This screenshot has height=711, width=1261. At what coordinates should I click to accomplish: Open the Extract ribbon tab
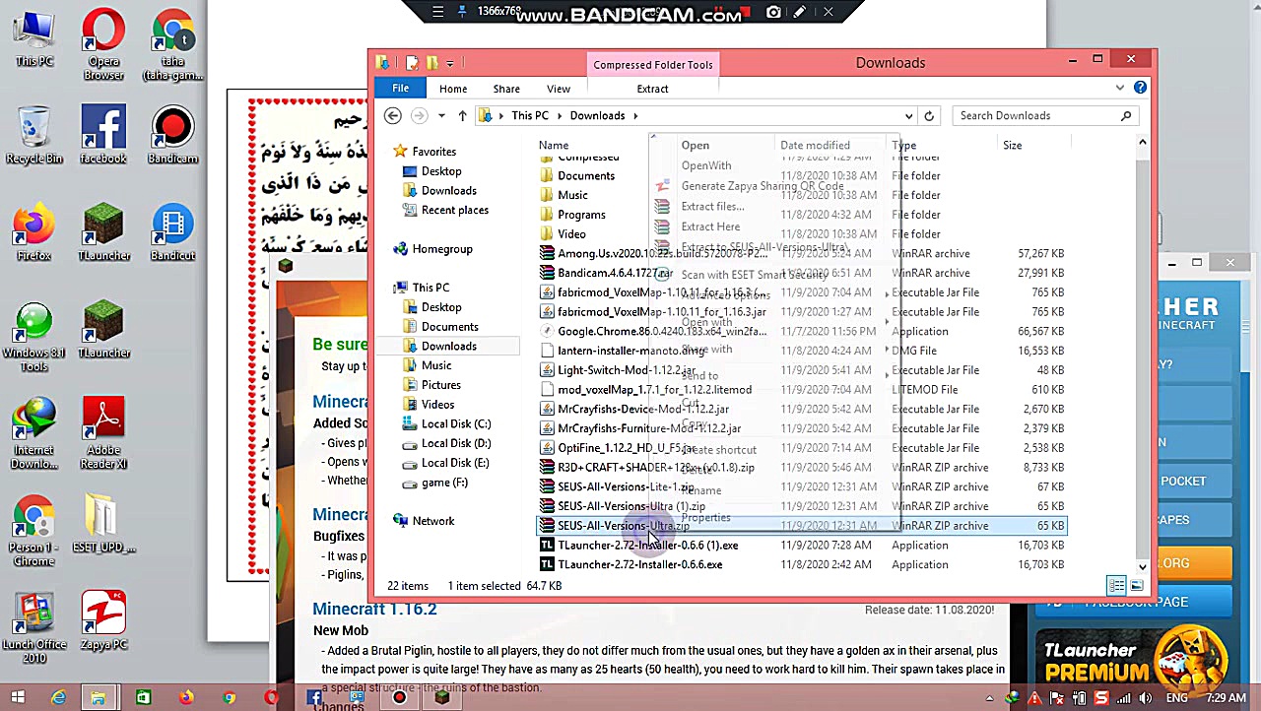coord(652,89)
